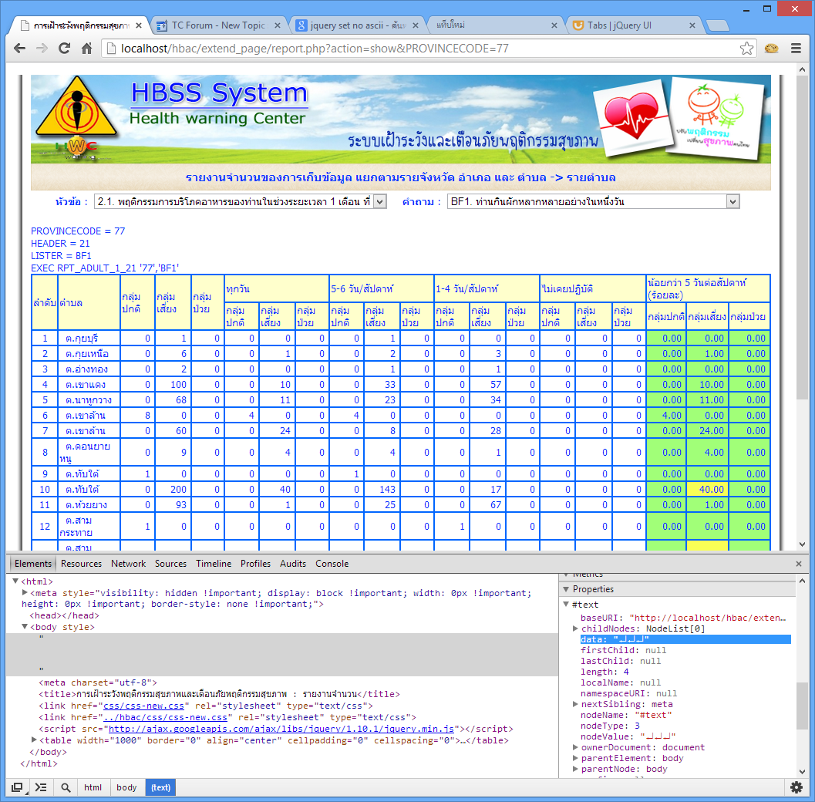
Task: Open the Timeline panel in DevTools
Action: coord(214,564)
